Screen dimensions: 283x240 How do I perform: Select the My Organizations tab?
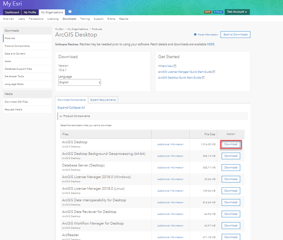pos(52,12)
